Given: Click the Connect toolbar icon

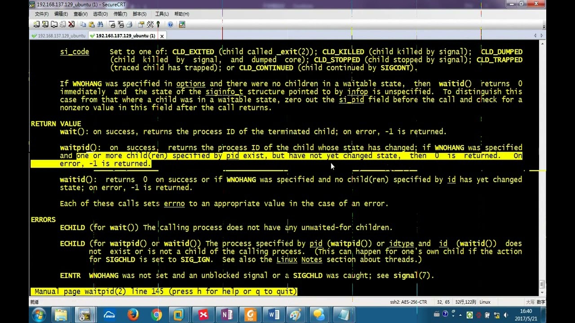Looking at the screenshot, I should (x=37, y=25).
